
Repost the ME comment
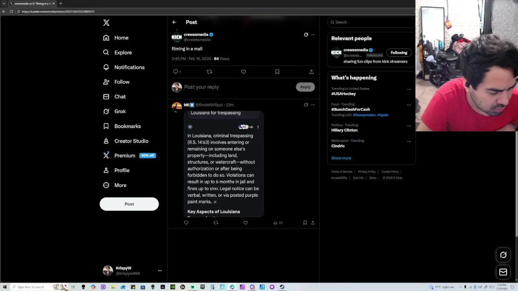pyautogui.click(x=216, y=223)
